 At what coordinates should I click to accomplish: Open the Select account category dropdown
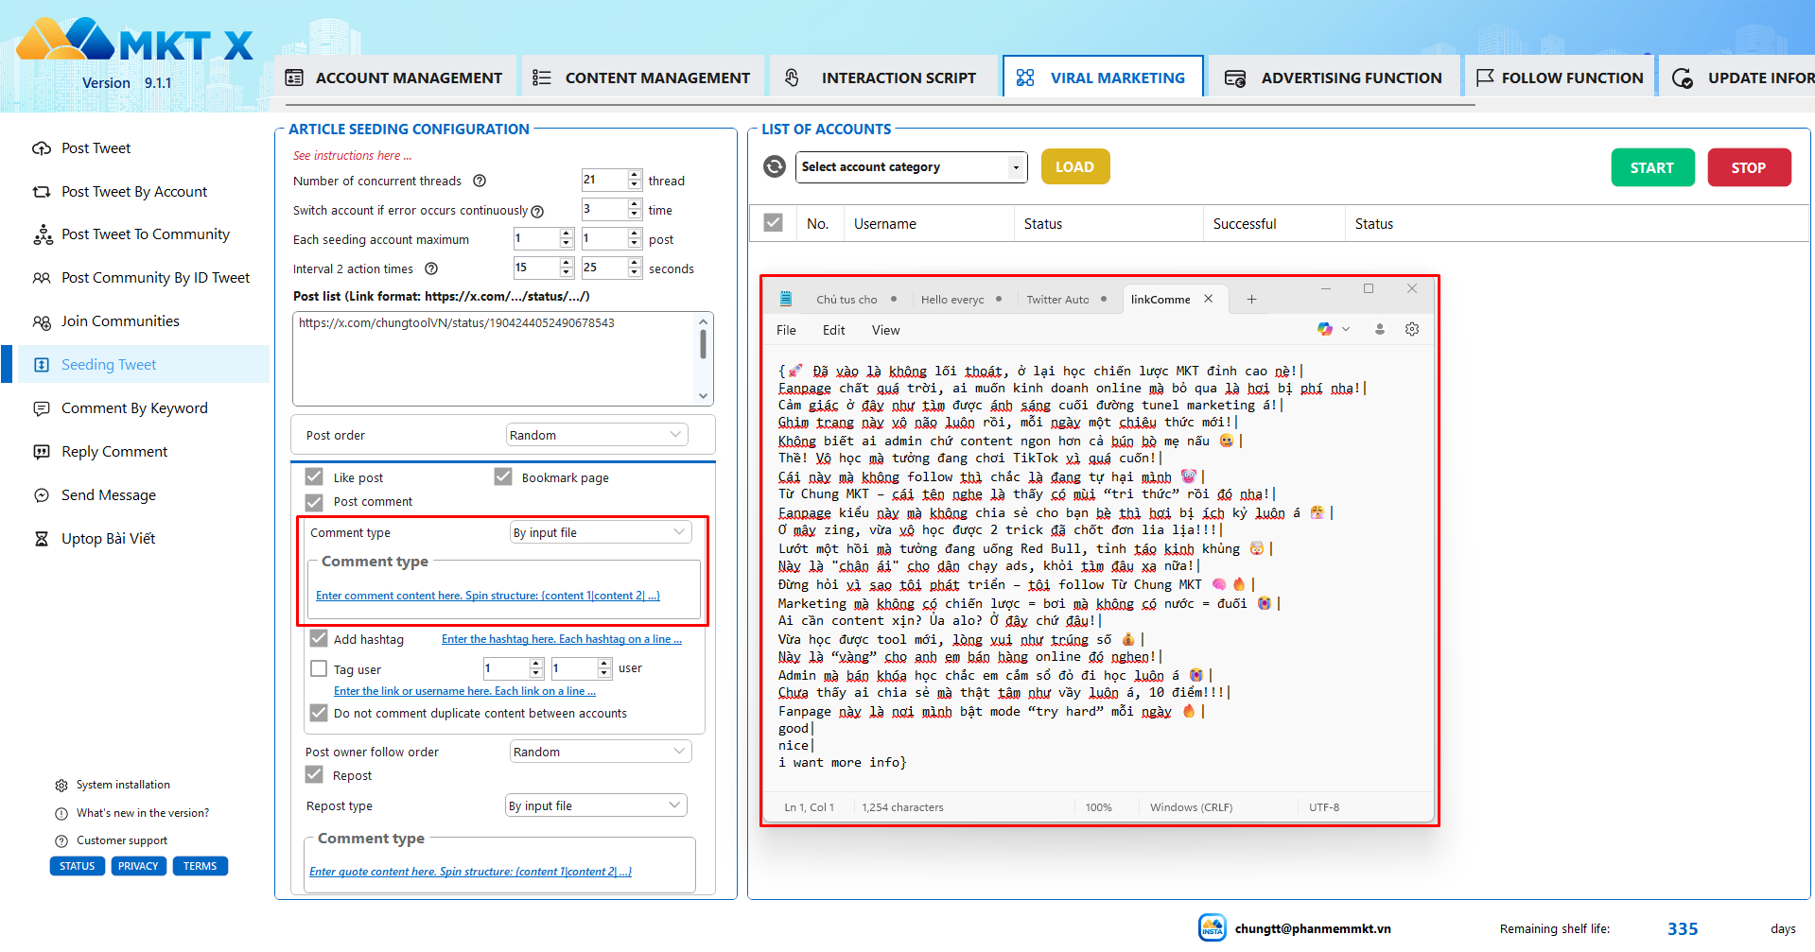click(x=912, y=167)
